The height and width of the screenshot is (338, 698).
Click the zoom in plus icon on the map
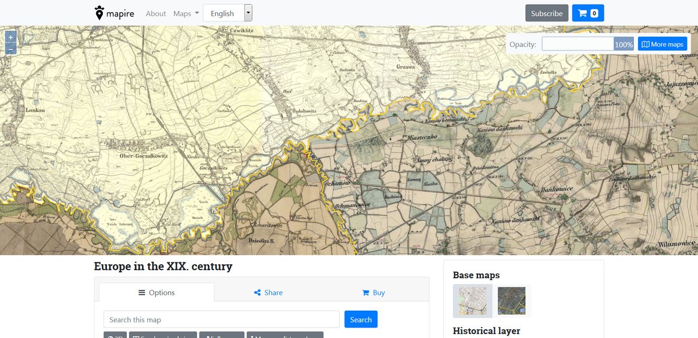pyautogui.click(x=10, y=36)
